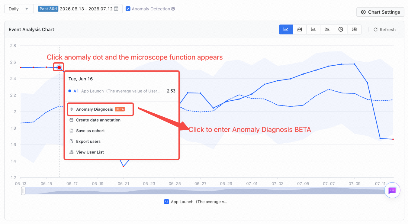
Task: Toggle the A1 App Launch legend series
Action: pyautogui.click(x=196, y=202)
